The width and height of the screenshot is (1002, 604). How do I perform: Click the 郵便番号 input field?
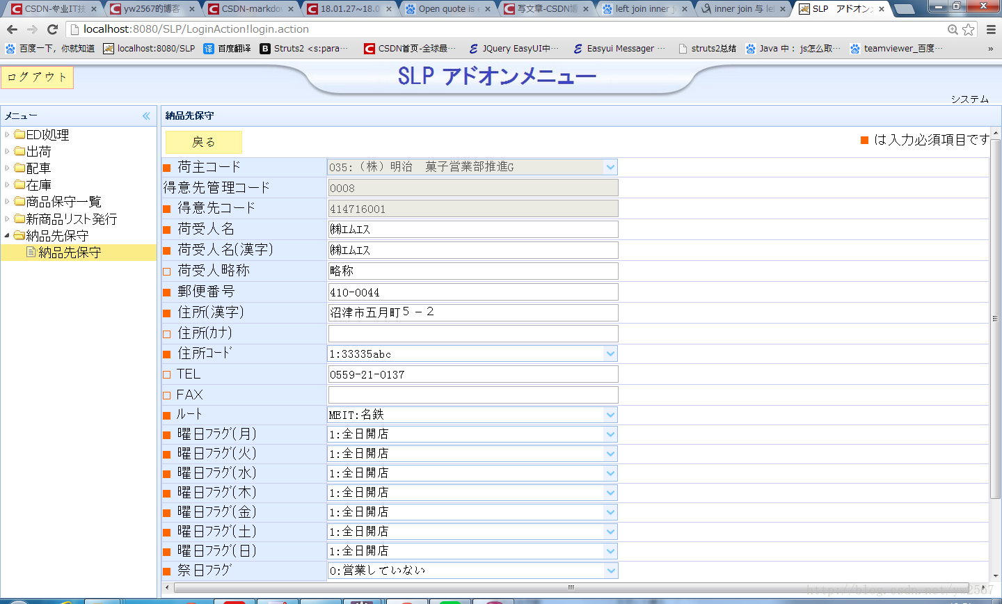coord(473,292)
